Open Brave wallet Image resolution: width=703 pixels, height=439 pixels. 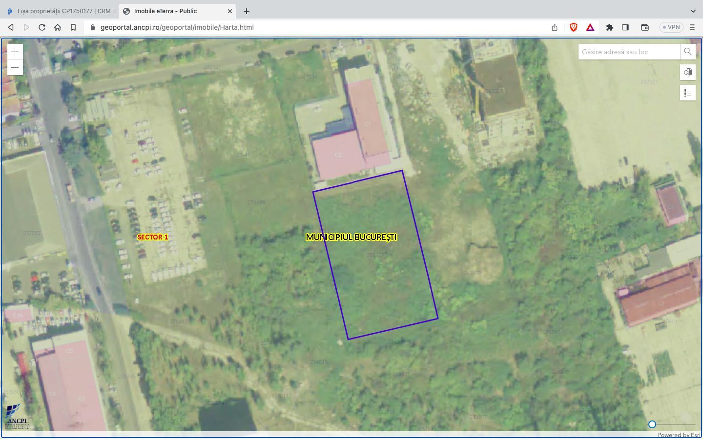(644, 27)
